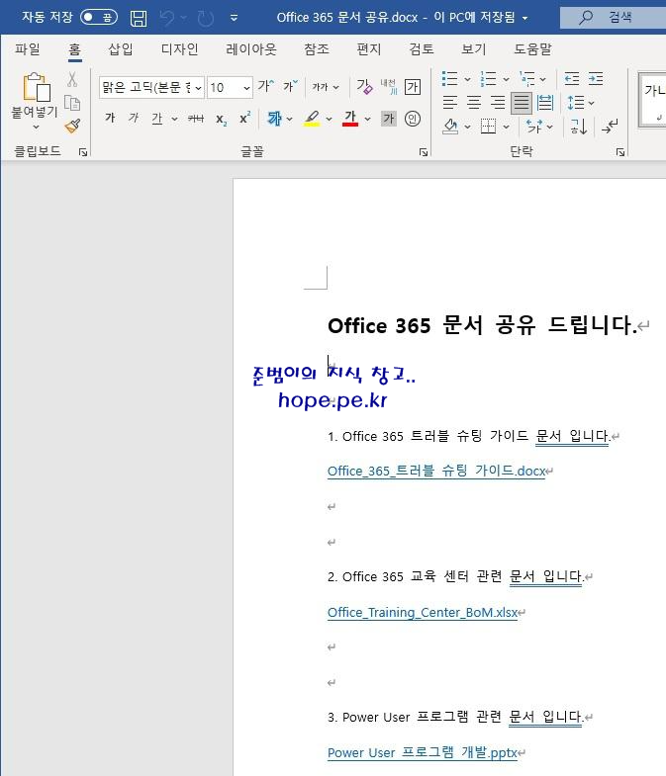666x776 pixels.
Task: Click the Cut scissors icon
Action: pyautogui.click(x=72, y=79)
